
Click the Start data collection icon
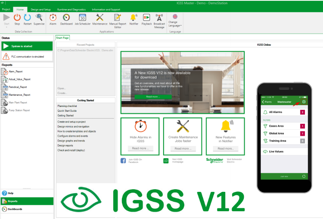(6, 18)
